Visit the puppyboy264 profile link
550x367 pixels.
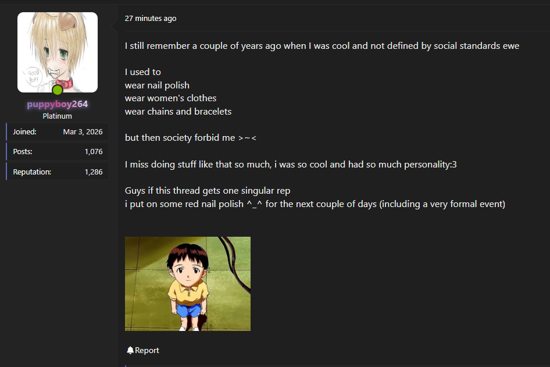pos(58,104)
